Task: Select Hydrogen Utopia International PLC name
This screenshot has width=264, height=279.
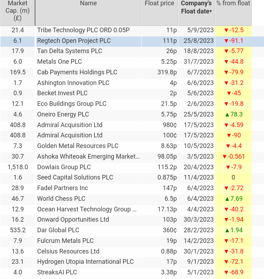Action: point(85,262)
